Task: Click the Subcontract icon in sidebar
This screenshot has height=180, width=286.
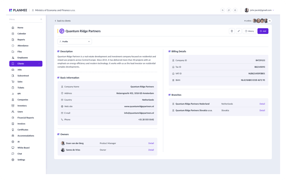Action: coord(13,76)
